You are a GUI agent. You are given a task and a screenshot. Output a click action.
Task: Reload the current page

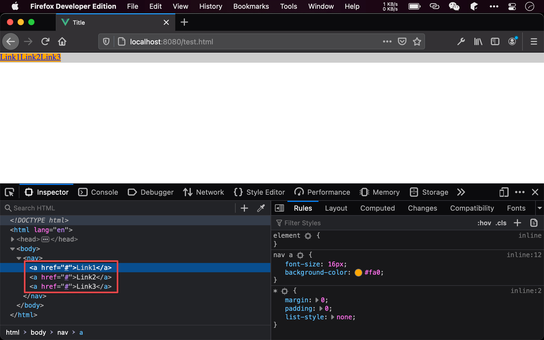(x=45, y=41)
